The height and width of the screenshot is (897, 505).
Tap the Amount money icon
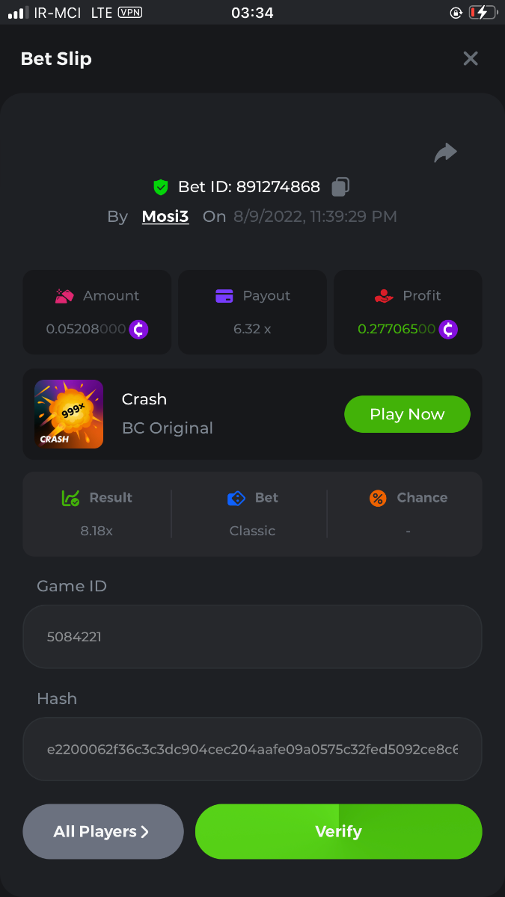click(x=64, y=296)
